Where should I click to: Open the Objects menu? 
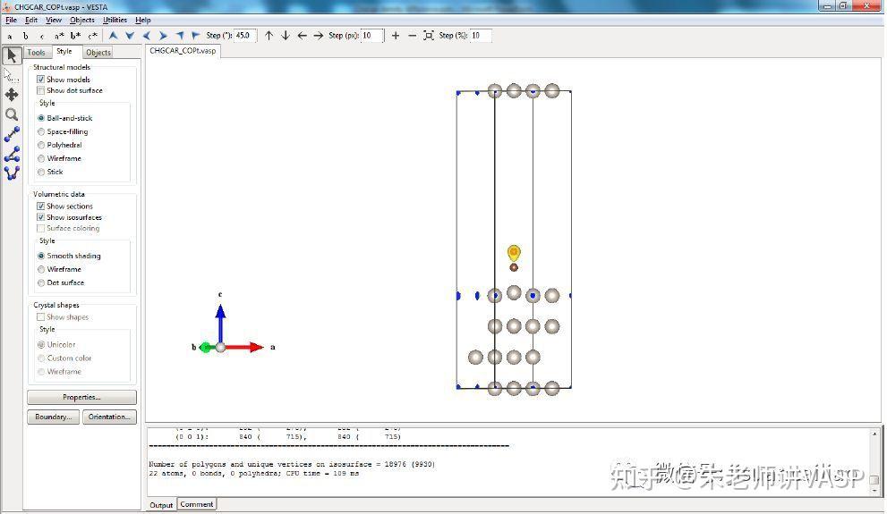82,20
